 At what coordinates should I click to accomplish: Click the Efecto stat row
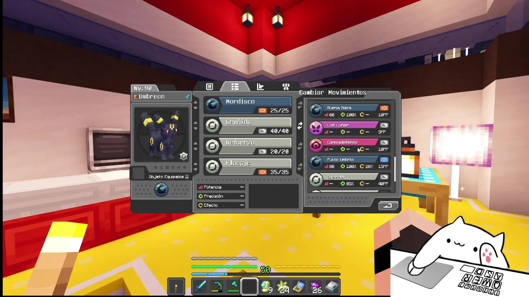pos(221,205)
